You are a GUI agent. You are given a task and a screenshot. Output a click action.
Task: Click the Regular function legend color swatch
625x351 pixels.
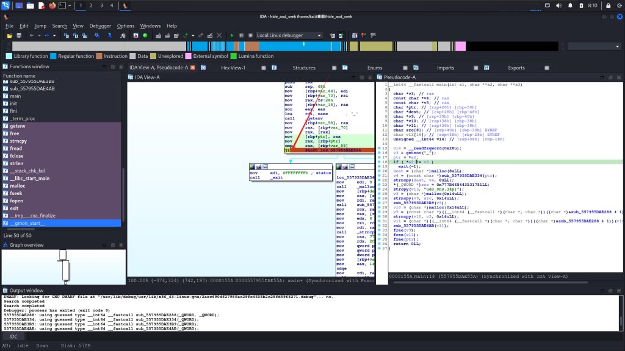point(53,56)
